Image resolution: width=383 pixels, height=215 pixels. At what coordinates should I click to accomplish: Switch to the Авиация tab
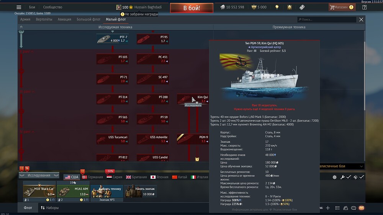tap(64, 19)
